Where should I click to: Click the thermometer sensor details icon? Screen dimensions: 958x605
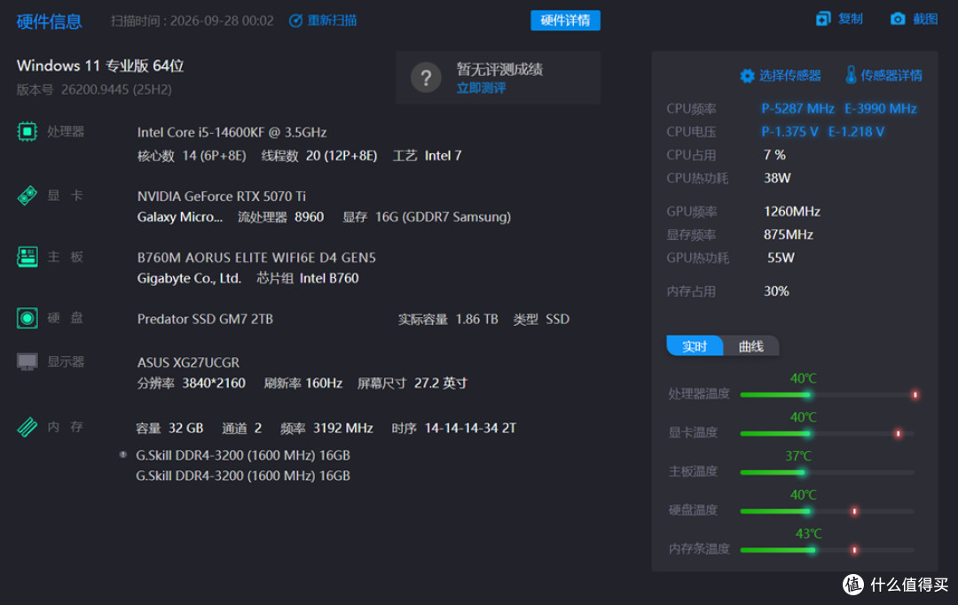851,75
